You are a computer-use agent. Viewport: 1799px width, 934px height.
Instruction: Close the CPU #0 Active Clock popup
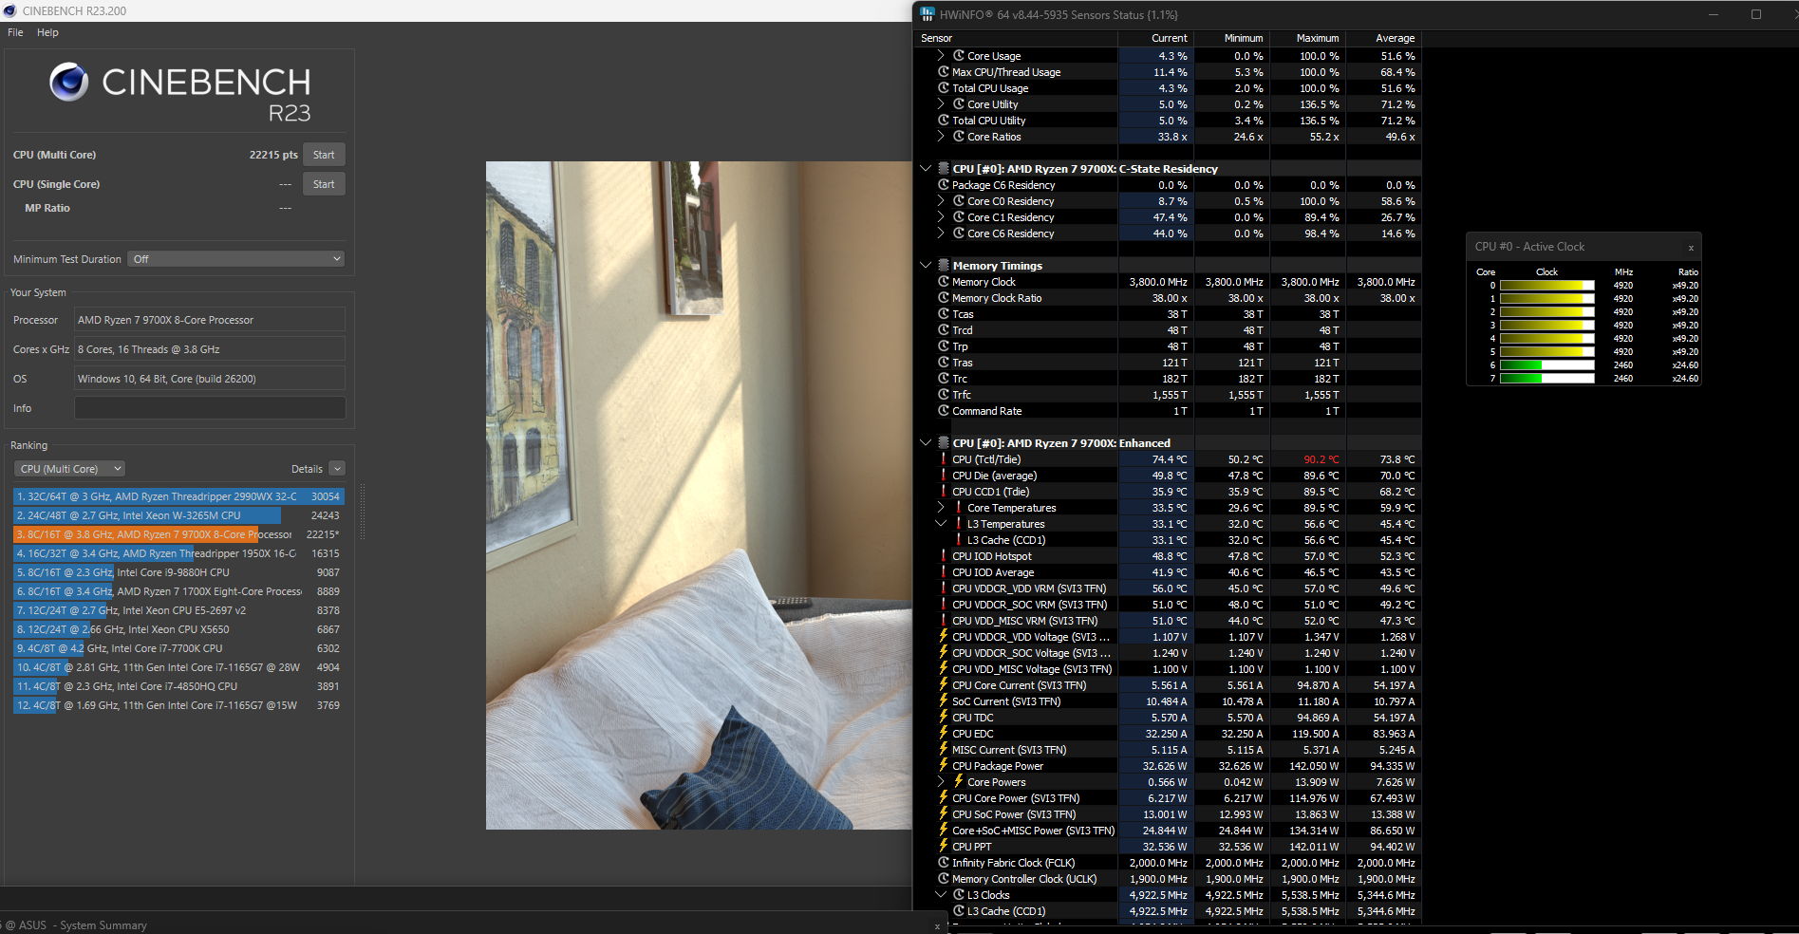coord(1691,247)
